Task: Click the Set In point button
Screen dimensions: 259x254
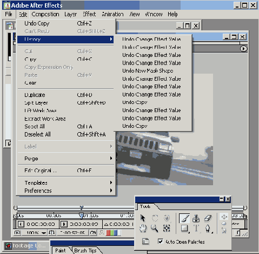Action: pyautogui.click(x=21, y=224)
